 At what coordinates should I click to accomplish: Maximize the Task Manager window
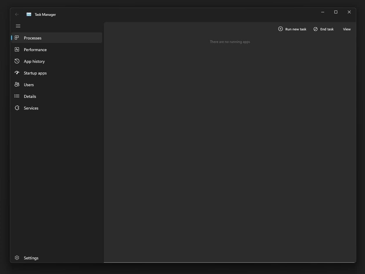point(336,12)
